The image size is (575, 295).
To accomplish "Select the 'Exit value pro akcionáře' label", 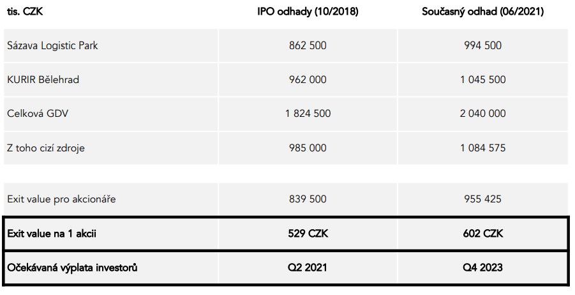I will [x=61, y=199].
